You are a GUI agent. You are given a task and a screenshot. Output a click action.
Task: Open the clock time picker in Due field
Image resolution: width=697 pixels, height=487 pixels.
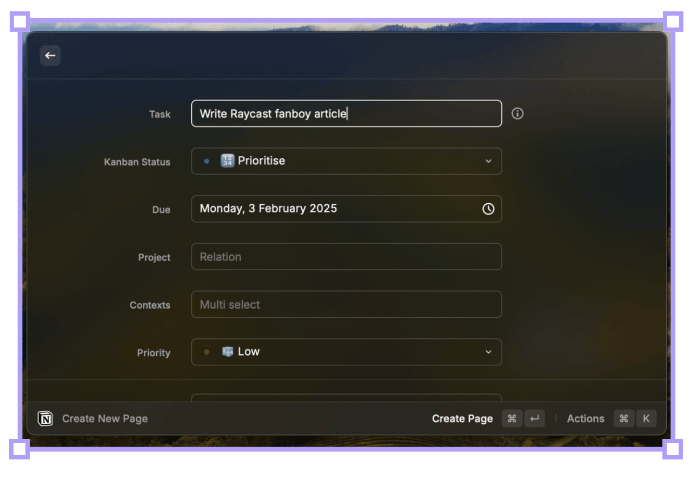click(x=488, y=209)
